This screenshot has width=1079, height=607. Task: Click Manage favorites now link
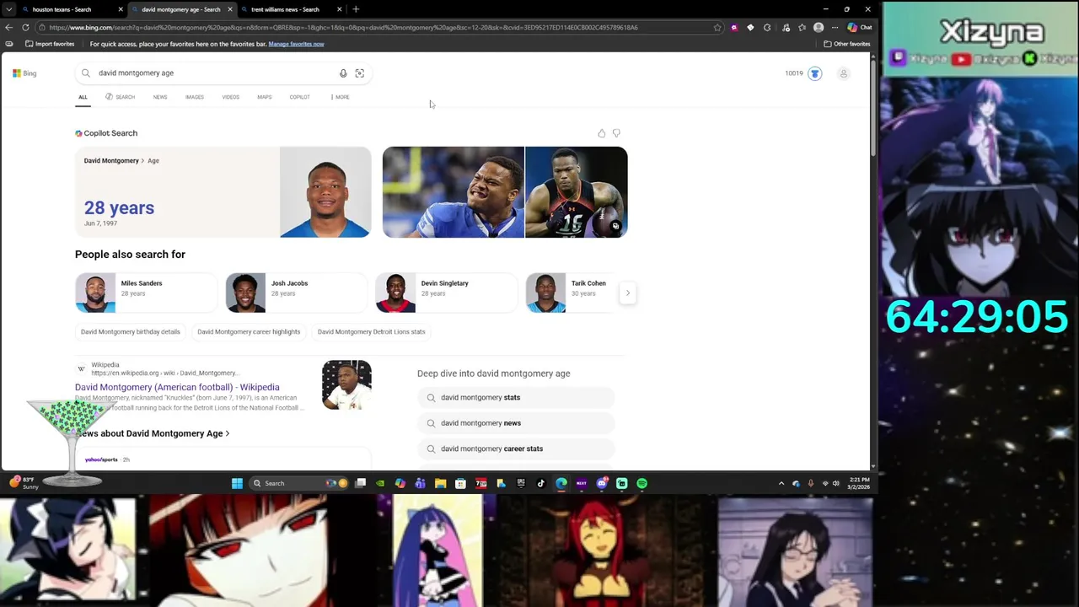(x=296, y=44)
